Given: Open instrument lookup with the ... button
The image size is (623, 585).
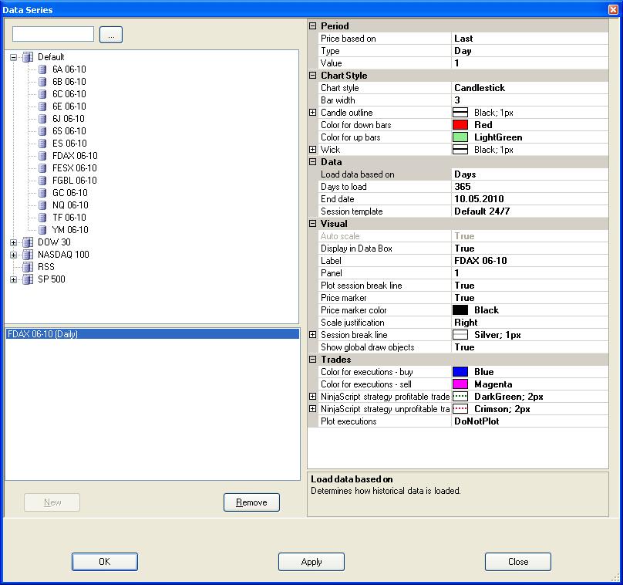Looking at the screenshot, I should pyautogui.click(x=111, y=35).
